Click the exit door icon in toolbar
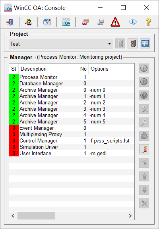 [10, 22]
